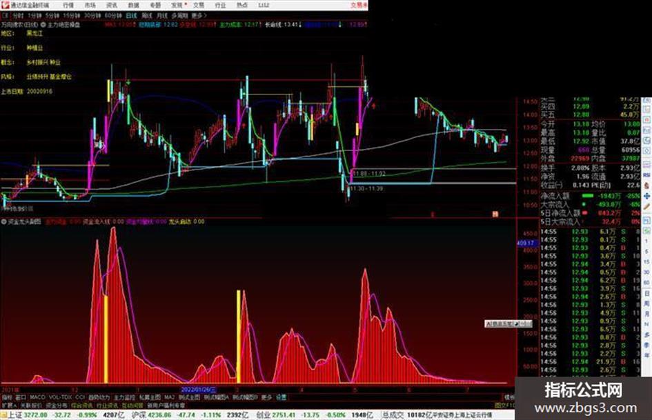Image resolution: width=652 pixels, height=420 pixels.
Task: Click the circle icon before 主力绝密操盘
Action: (43, 25)
